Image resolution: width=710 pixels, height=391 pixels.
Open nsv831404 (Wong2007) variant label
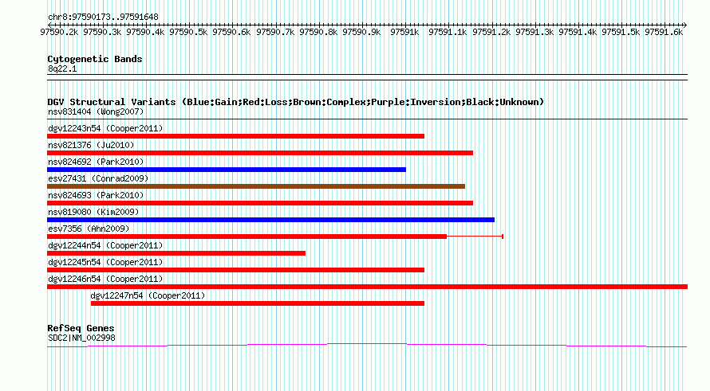coord(96,111)
